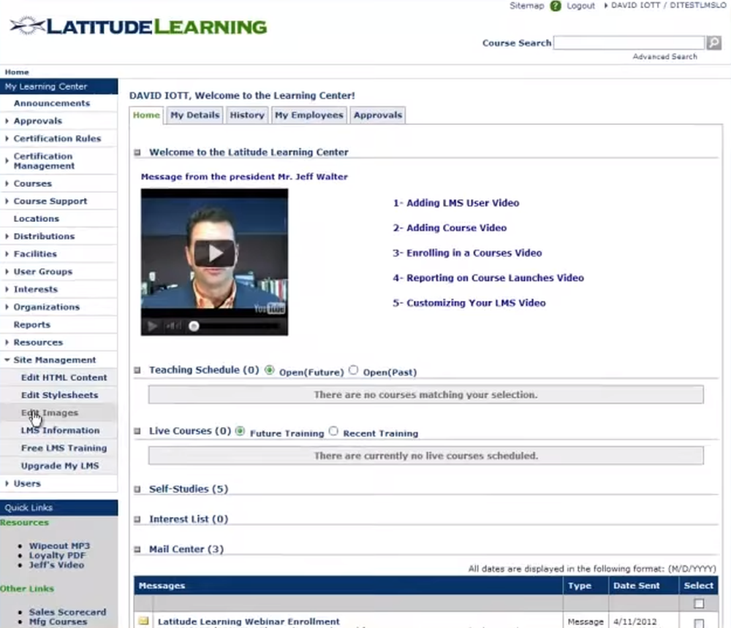Click the small play button in video controls

point(153,326)
